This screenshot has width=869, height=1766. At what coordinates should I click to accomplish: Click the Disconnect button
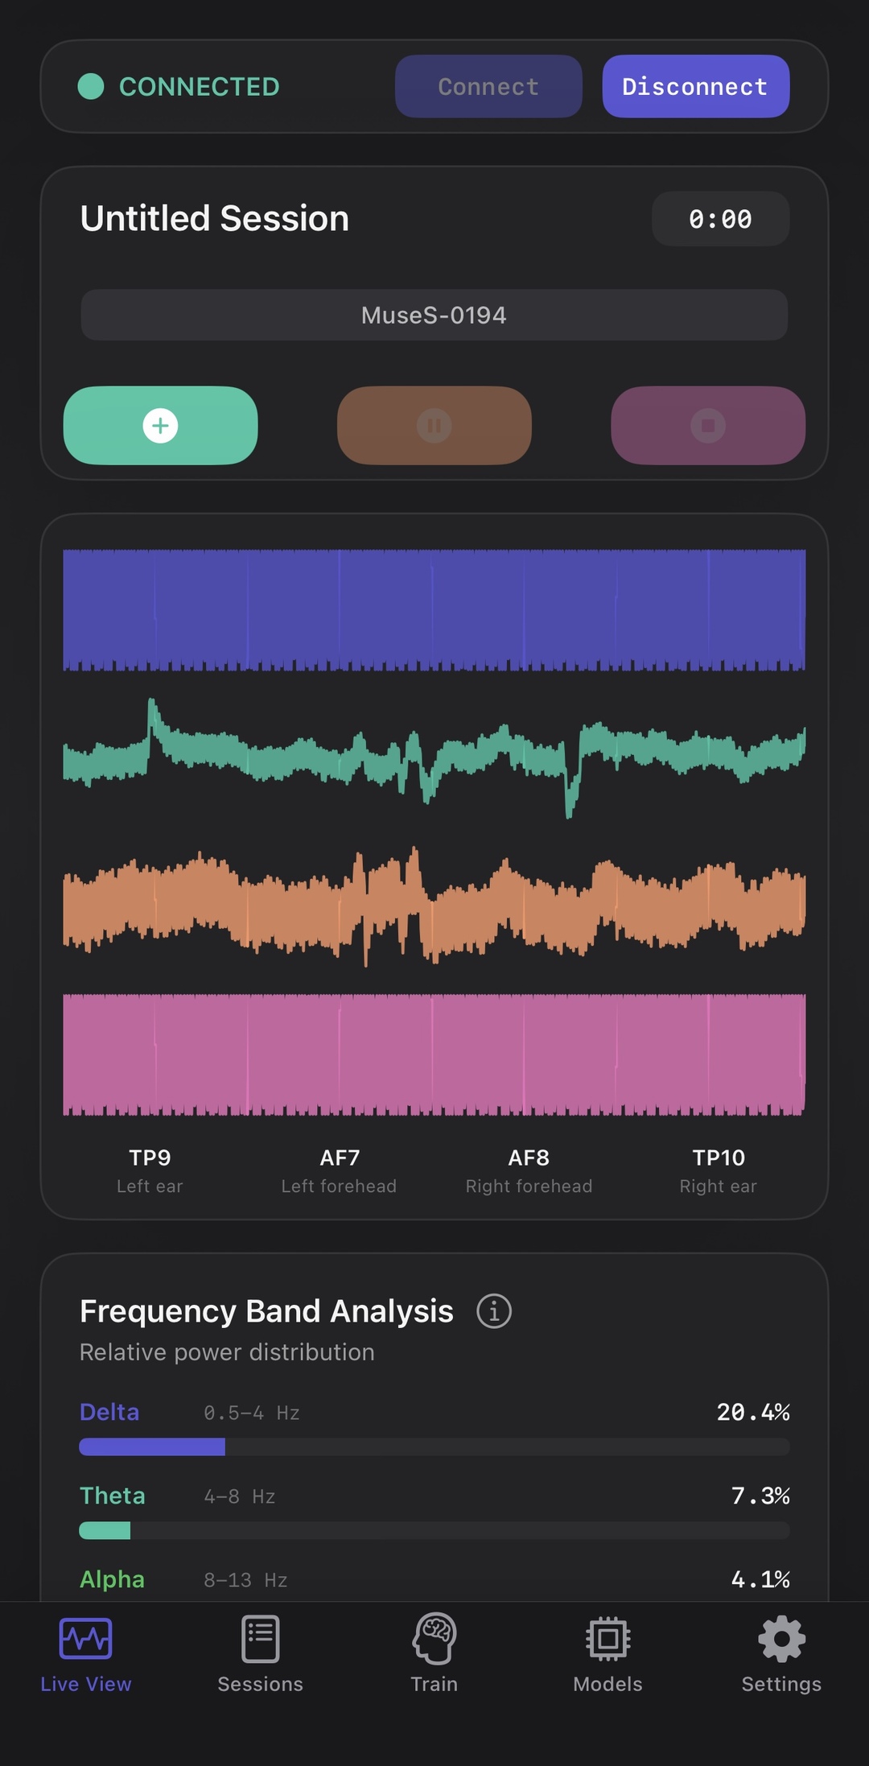695,87
